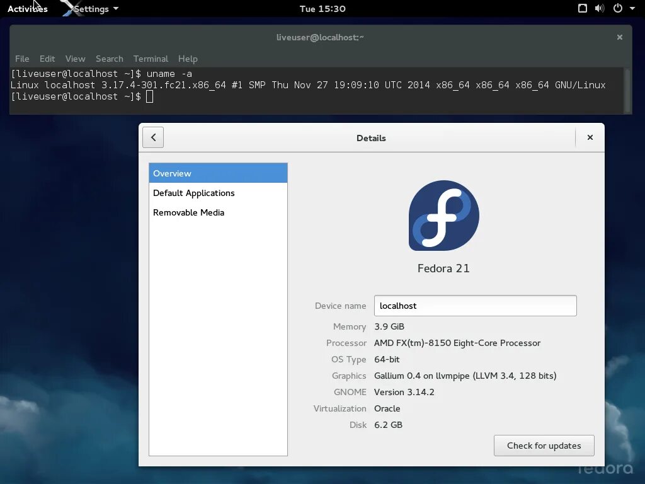Select Overview in the sidebar
645x484 pixels.
tap(218, 173)
